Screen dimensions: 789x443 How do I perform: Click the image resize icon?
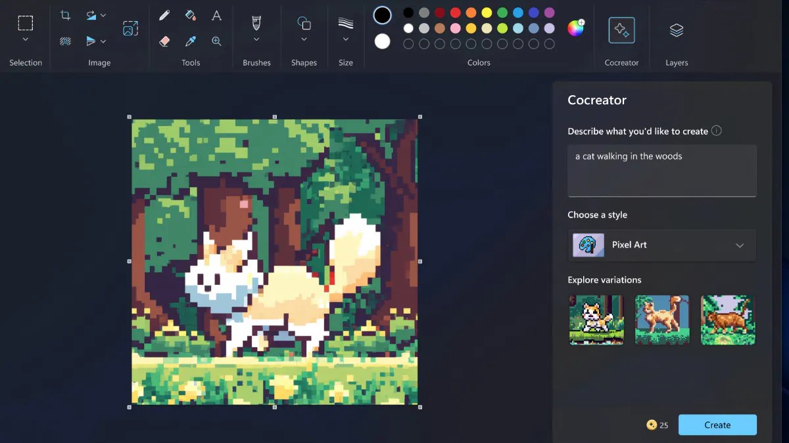[x=130, y=28]
